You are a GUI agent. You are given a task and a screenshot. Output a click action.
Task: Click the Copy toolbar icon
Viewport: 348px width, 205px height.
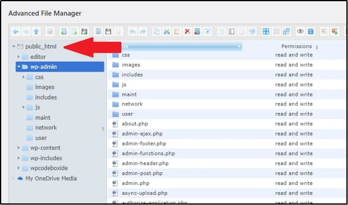(156, 32)
